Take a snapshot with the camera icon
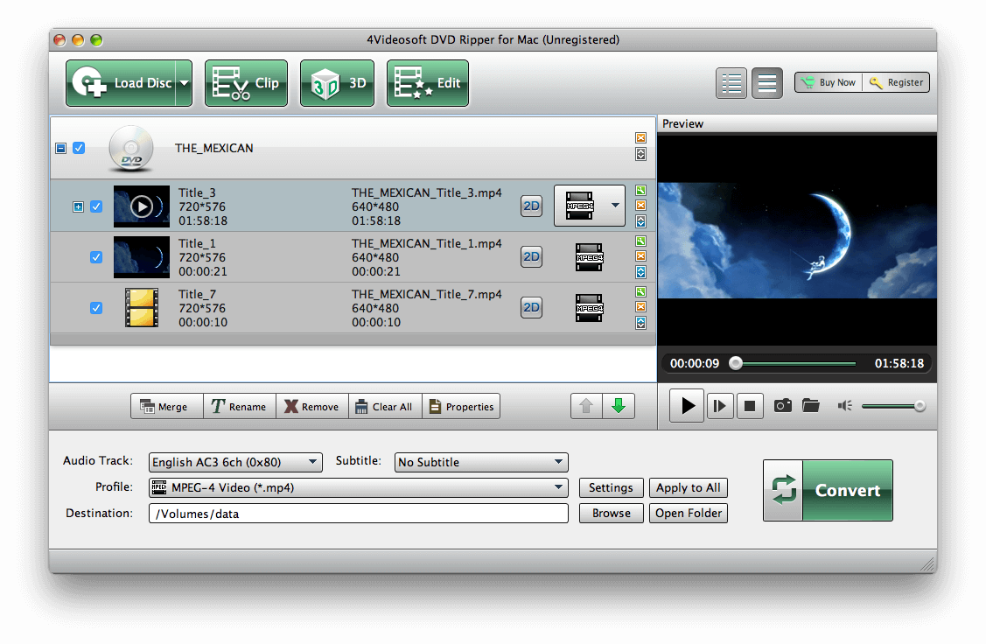The height and width of the screenshot is (644, 986). tap(782, 406)
